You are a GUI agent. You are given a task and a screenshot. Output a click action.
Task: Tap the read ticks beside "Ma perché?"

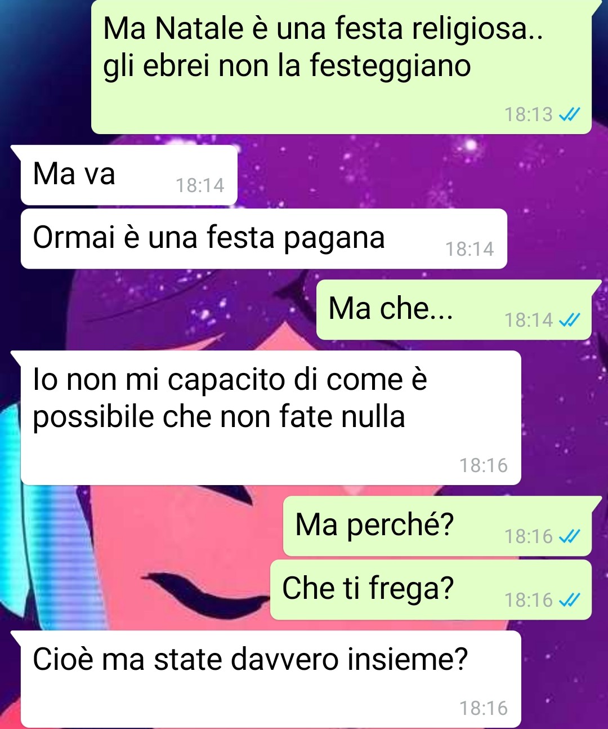tap(569, 537)
